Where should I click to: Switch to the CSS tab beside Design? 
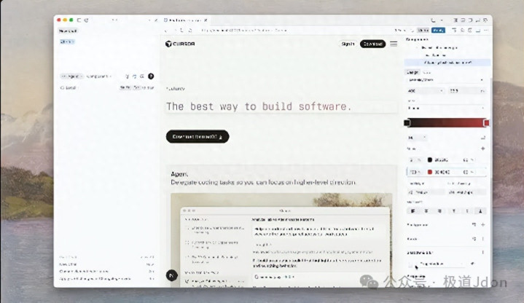(x=426, y=72)
